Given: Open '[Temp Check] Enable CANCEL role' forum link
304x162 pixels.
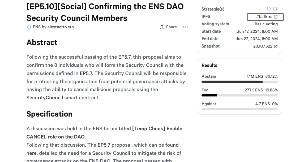Looking at the screenshot, I should tap(157, 129).
